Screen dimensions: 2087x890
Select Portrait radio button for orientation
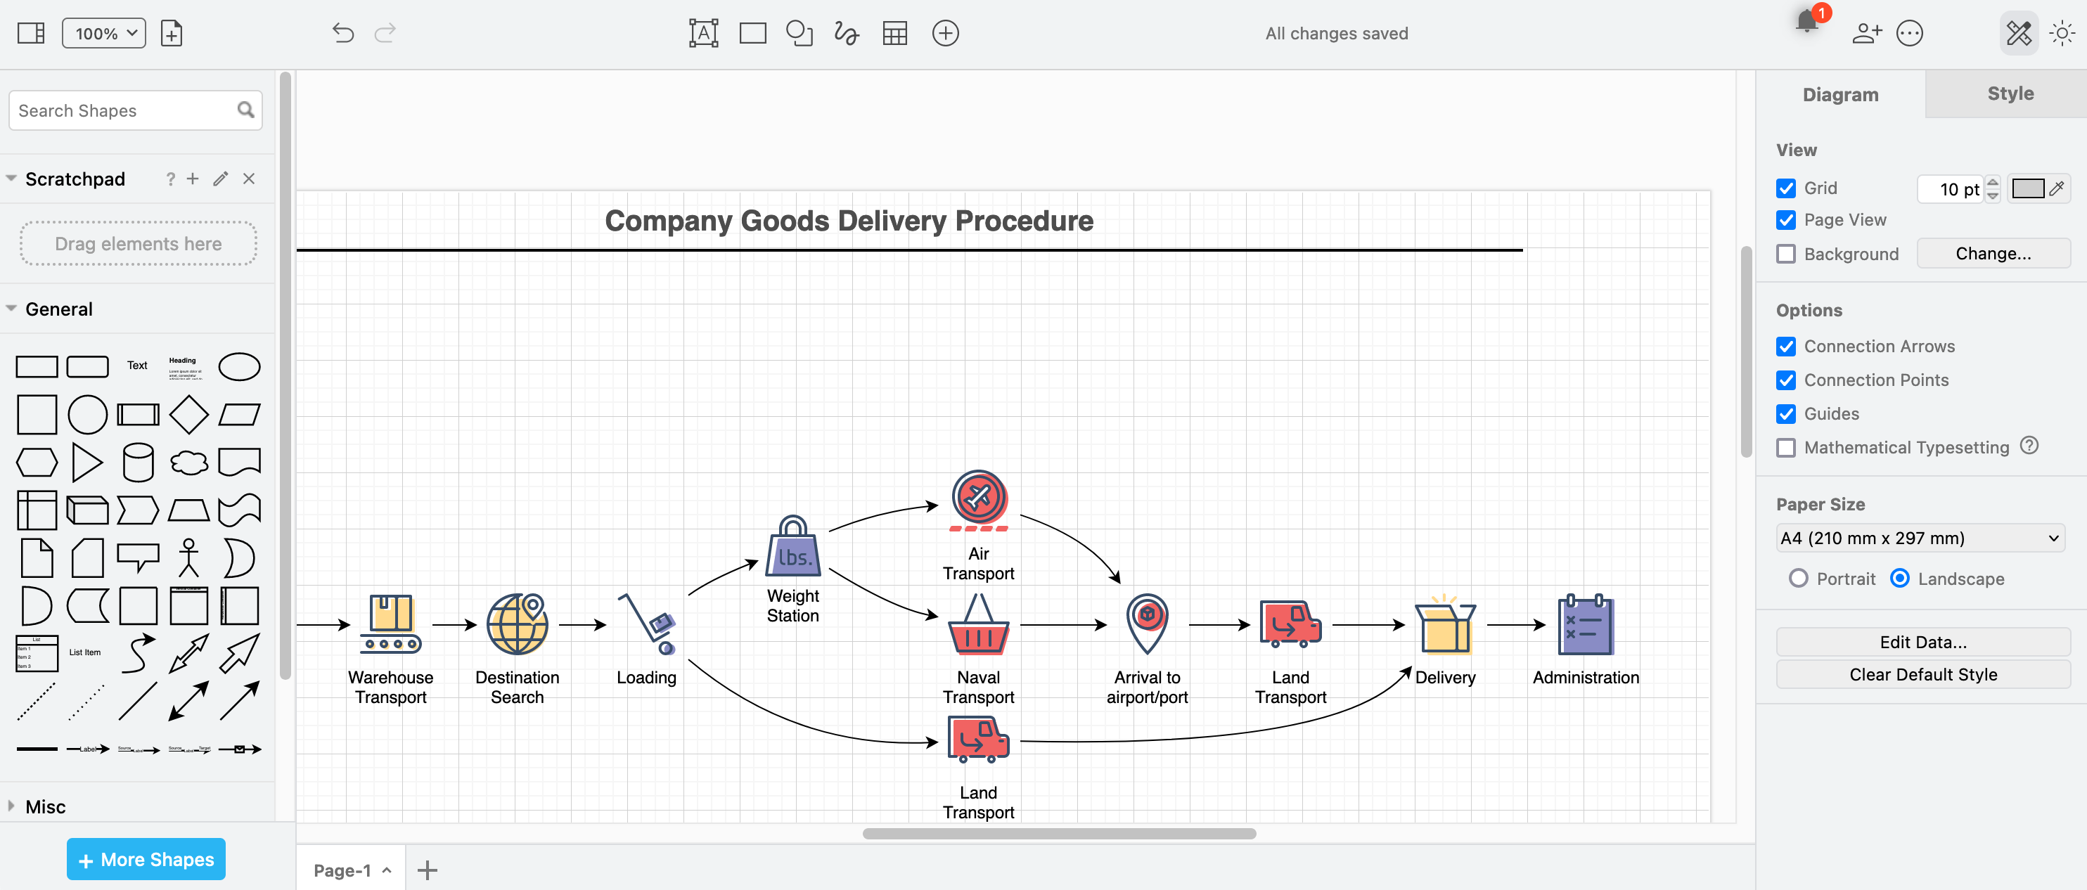click(1799, 579)
